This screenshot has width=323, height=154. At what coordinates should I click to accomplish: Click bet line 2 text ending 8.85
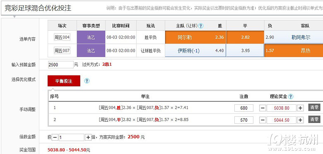143,119
